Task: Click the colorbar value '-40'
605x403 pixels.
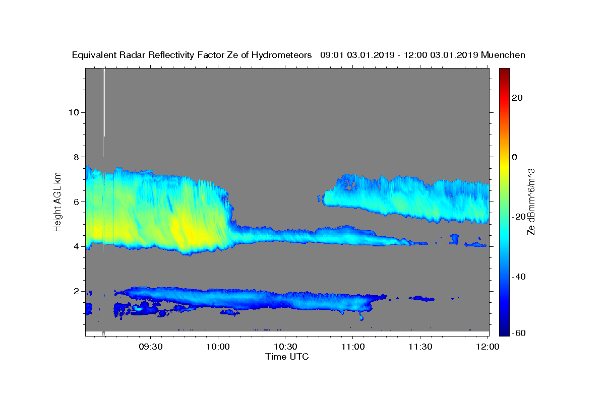Action: tap(518, 276)
